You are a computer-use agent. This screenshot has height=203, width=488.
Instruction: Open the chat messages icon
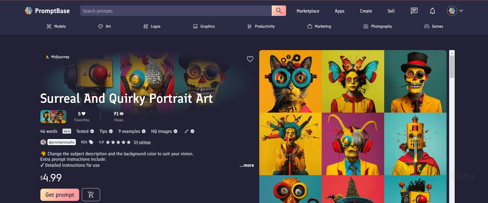point(414,11)
